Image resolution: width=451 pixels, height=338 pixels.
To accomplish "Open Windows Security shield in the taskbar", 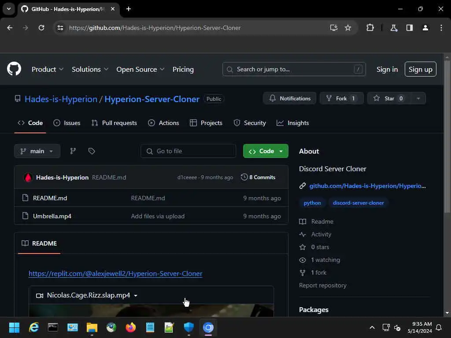I will pos(189,327).
